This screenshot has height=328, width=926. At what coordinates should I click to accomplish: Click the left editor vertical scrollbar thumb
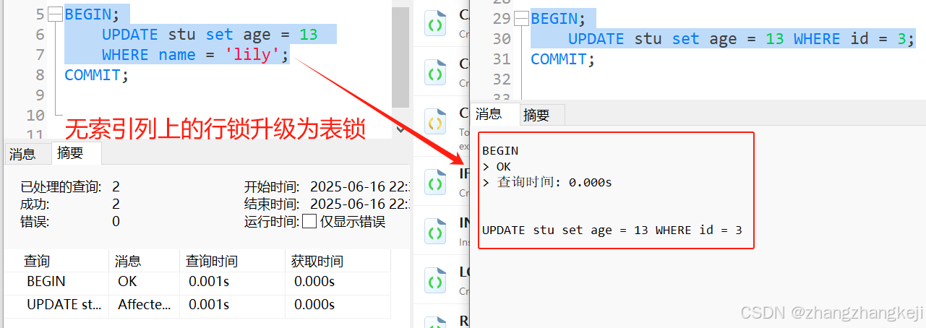[400, 59]
